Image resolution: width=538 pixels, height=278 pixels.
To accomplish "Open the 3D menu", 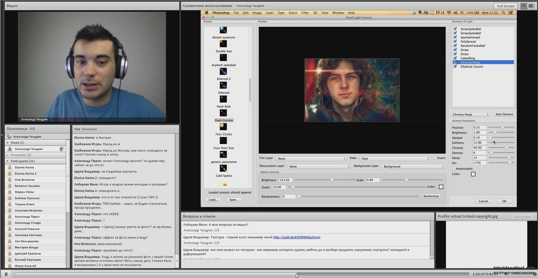I will click(x=315, y=13).
